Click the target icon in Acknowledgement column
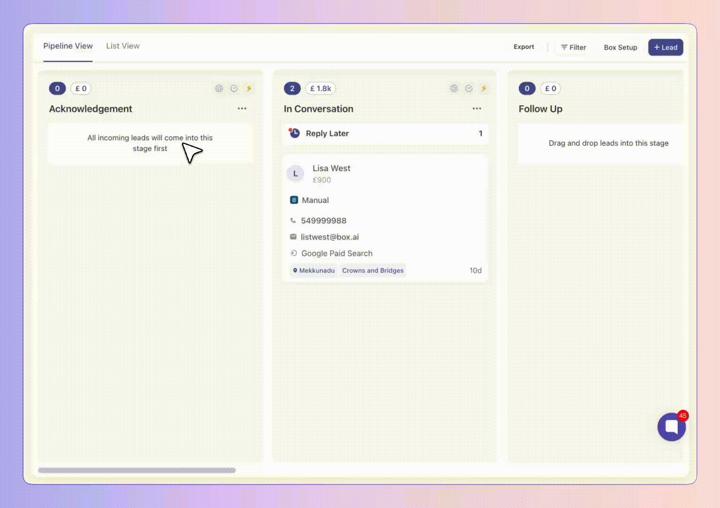720x508 pixels. 219,88
